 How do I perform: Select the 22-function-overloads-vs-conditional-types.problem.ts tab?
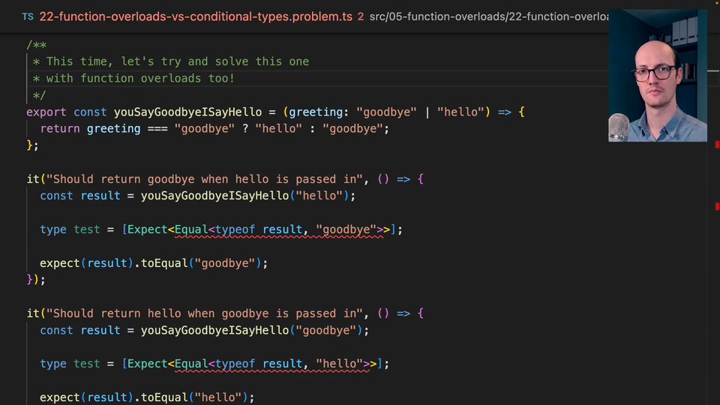(x=195, y=16)
